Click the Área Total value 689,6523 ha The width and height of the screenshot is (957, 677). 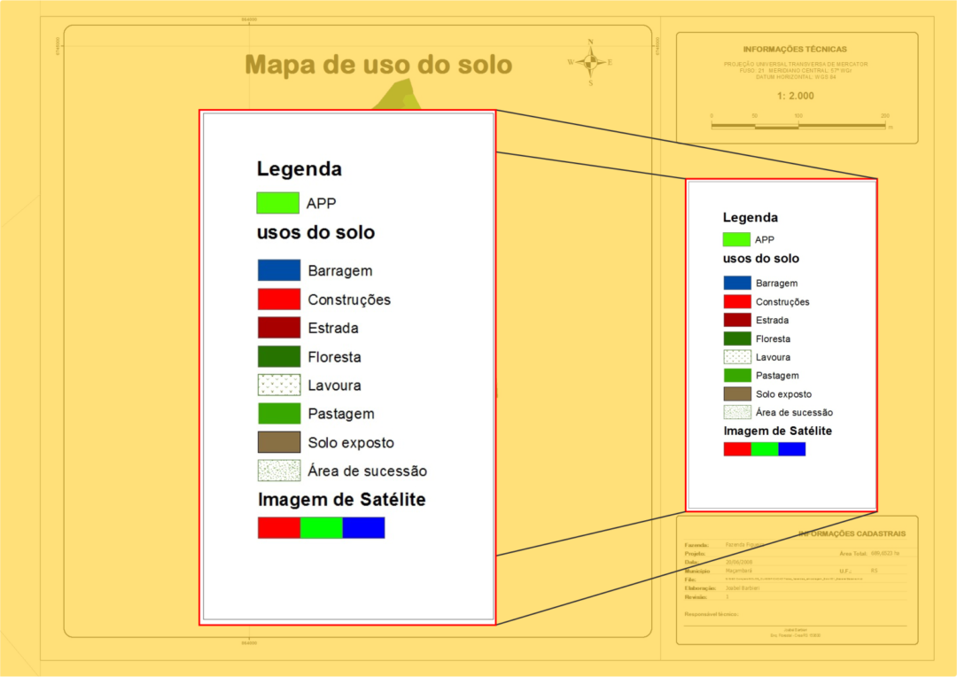[884, 552]
